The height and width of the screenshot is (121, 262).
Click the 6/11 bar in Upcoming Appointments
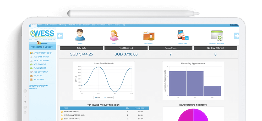pos(195,84)
